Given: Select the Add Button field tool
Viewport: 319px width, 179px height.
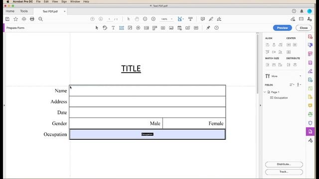Looking at the screenshot, I should click(x=163, y=28).
